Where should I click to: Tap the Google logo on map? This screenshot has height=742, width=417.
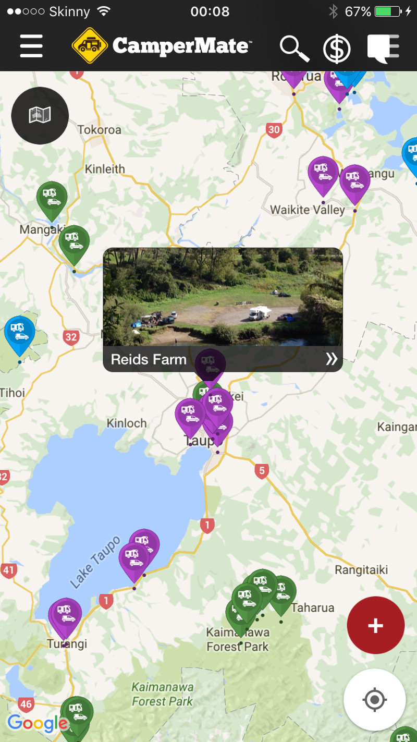(38, 723)
